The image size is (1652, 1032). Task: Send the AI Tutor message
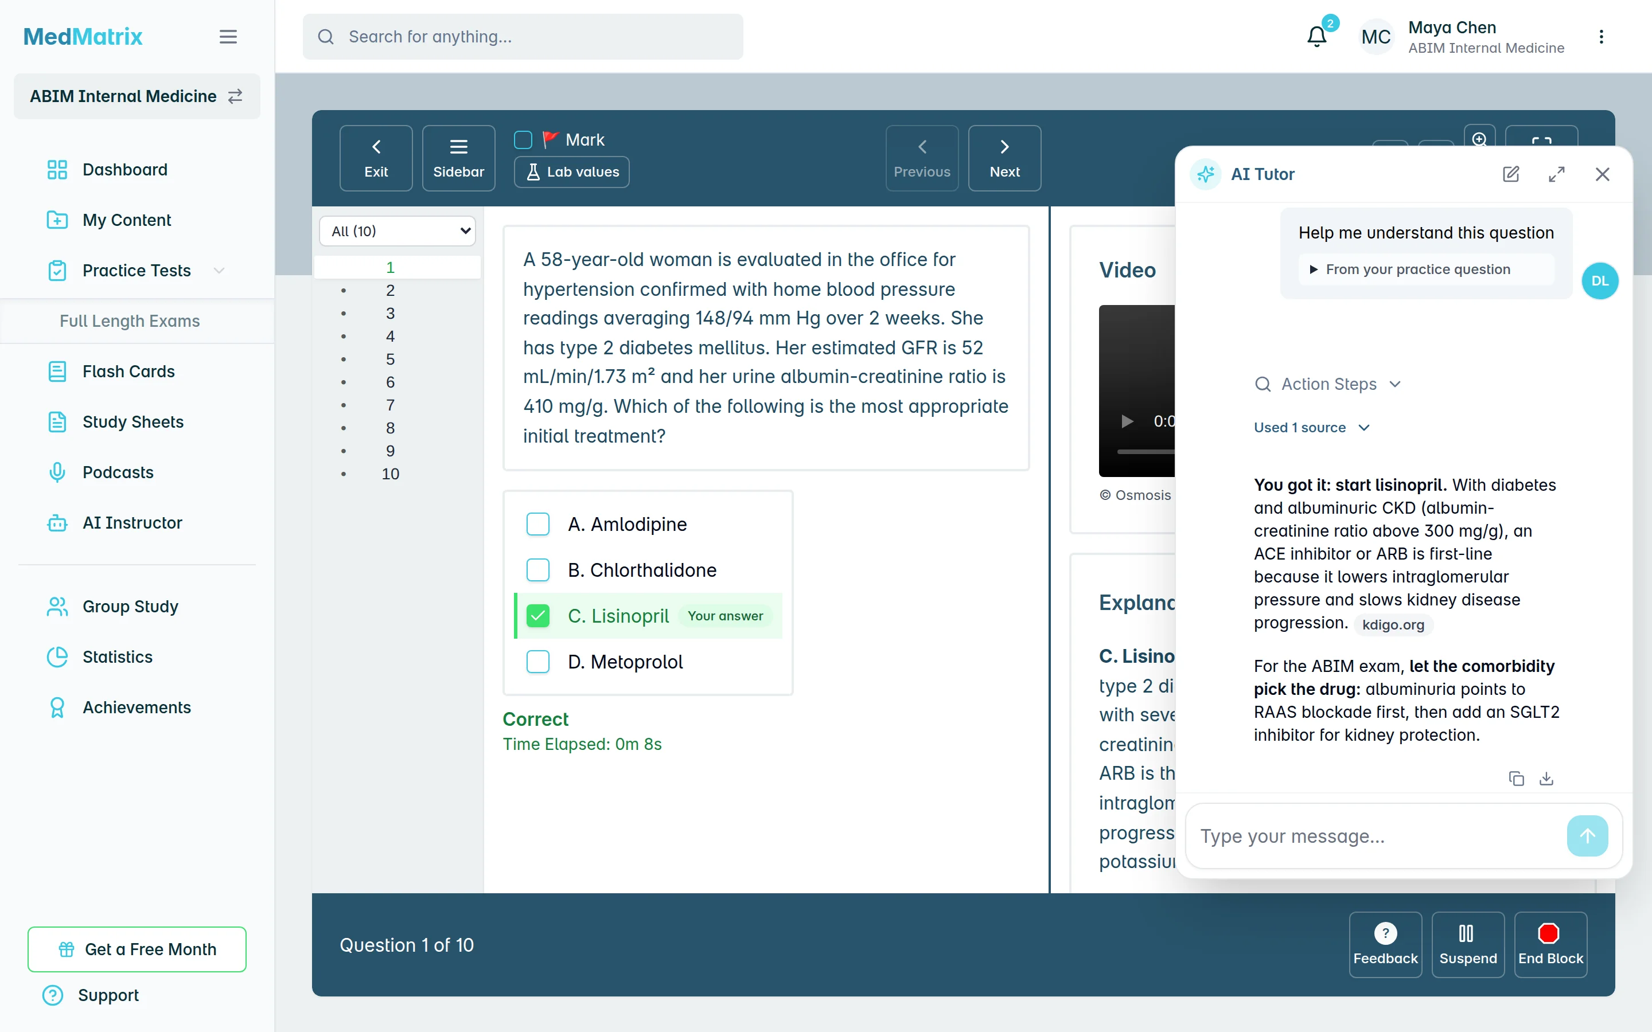click(1587, 836)
